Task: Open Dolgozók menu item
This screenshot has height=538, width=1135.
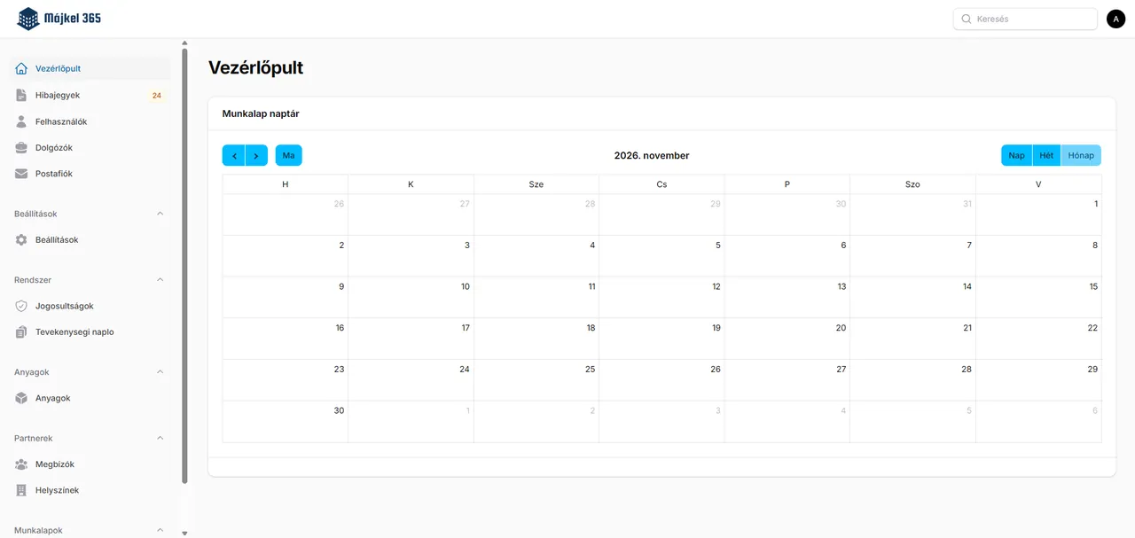Action: coord(89,147)
